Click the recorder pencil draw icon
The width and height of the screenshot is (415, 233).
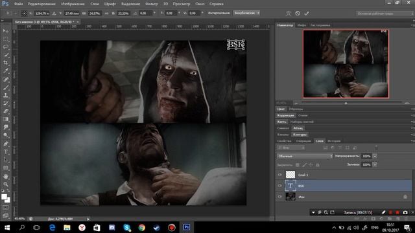[x=383, y=212]
